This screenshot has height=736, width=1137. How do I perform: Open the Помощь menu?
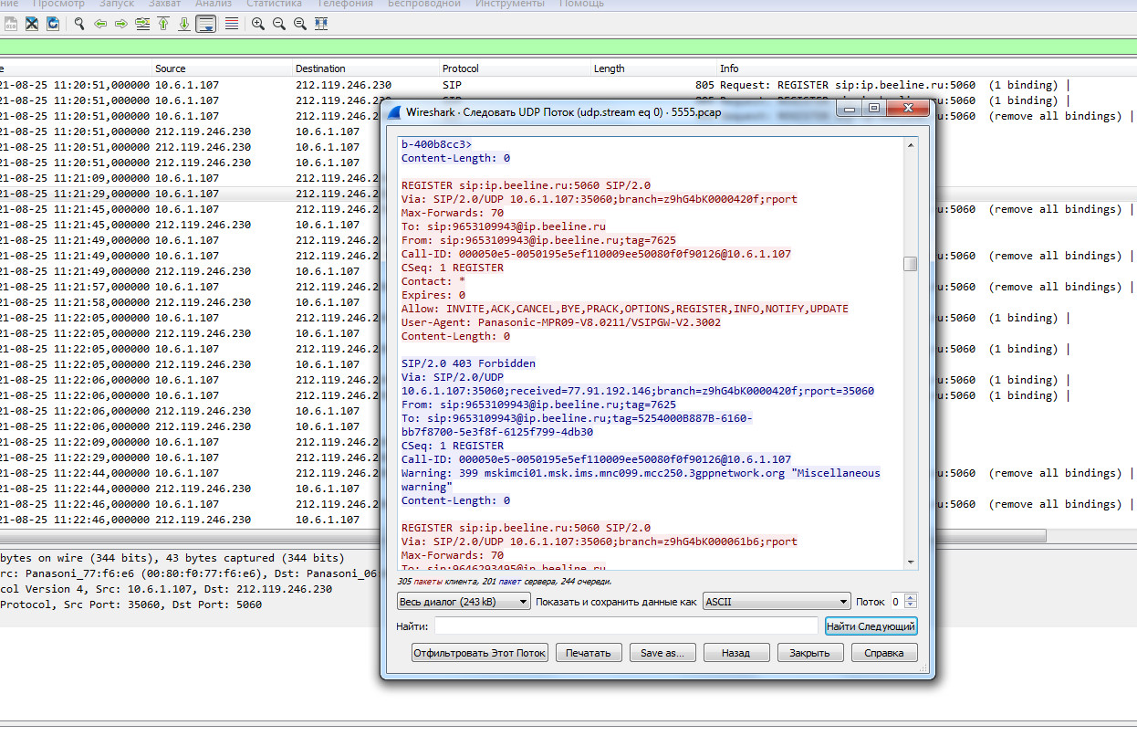pos(581,4)
